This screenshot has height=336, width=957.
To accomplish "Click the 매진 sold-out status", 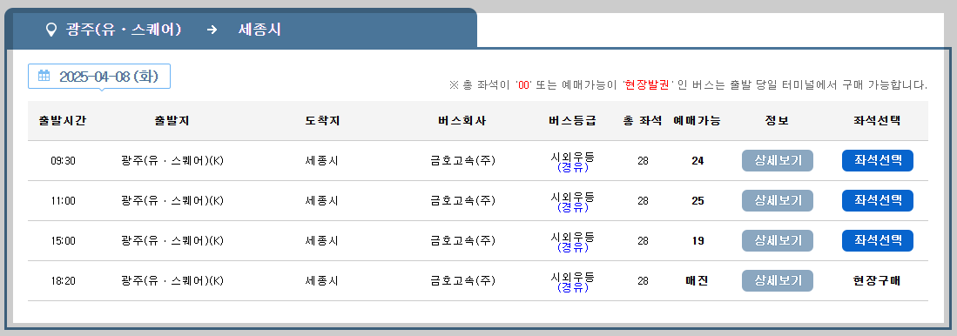I will (697, 280).
